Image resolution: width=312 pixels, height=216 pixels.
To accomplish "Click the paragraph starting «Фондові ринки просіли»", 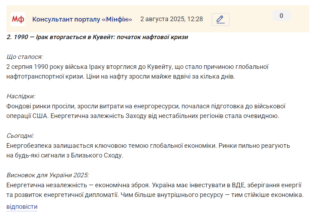I will [x=146, y=111].
